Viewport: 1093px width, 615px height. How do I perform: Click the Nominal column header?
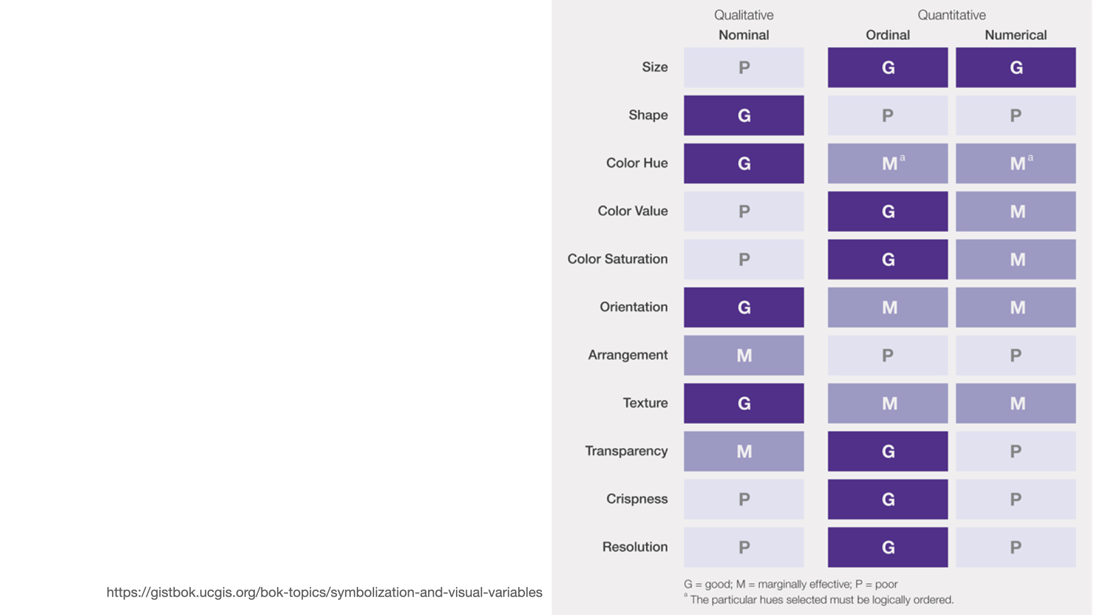743,35
